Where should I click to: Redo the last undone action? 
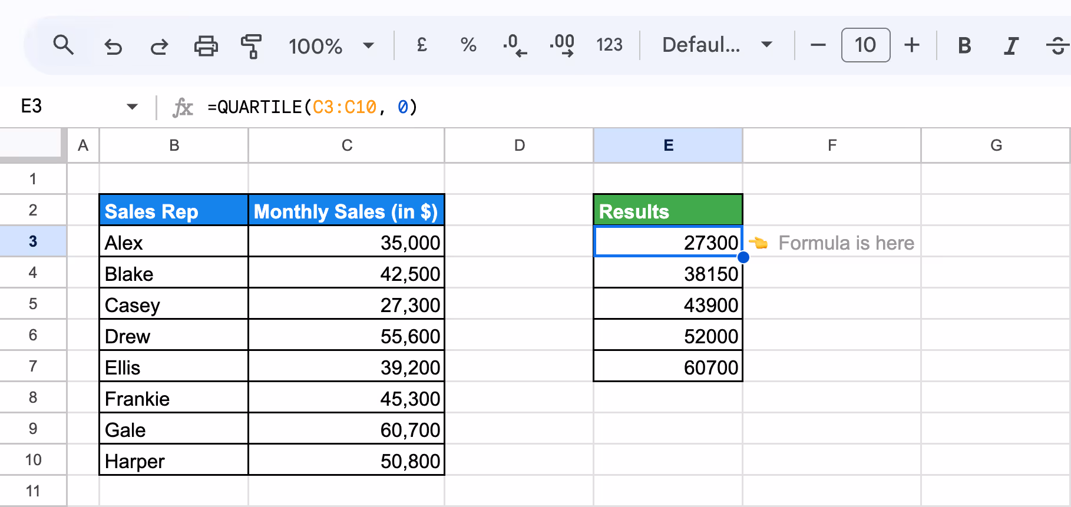click(159, 45)
